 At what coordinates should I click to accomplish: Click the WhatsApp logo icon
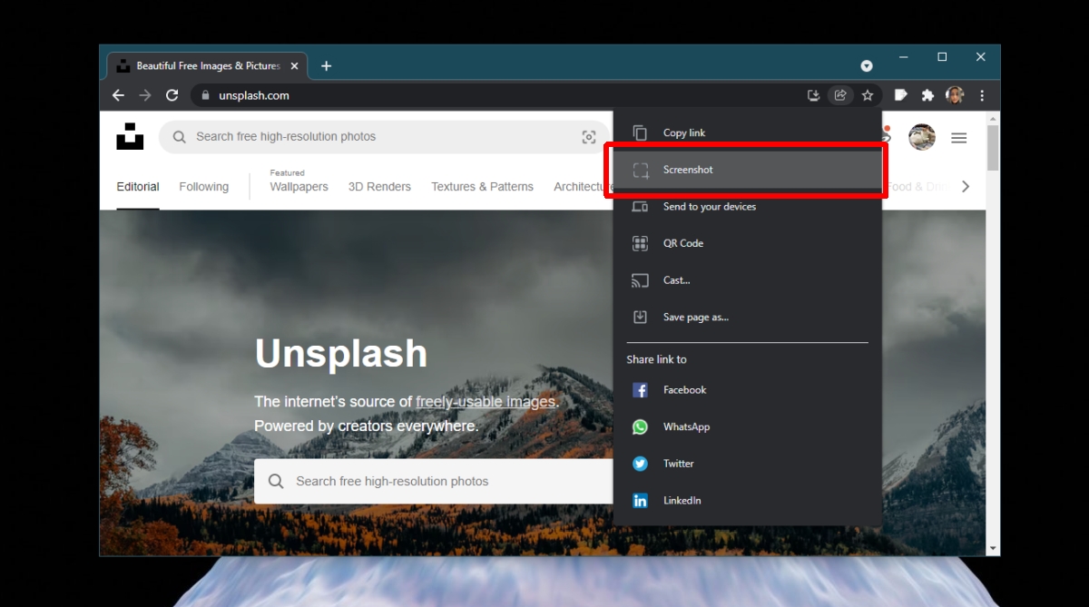tap(640, 426)
